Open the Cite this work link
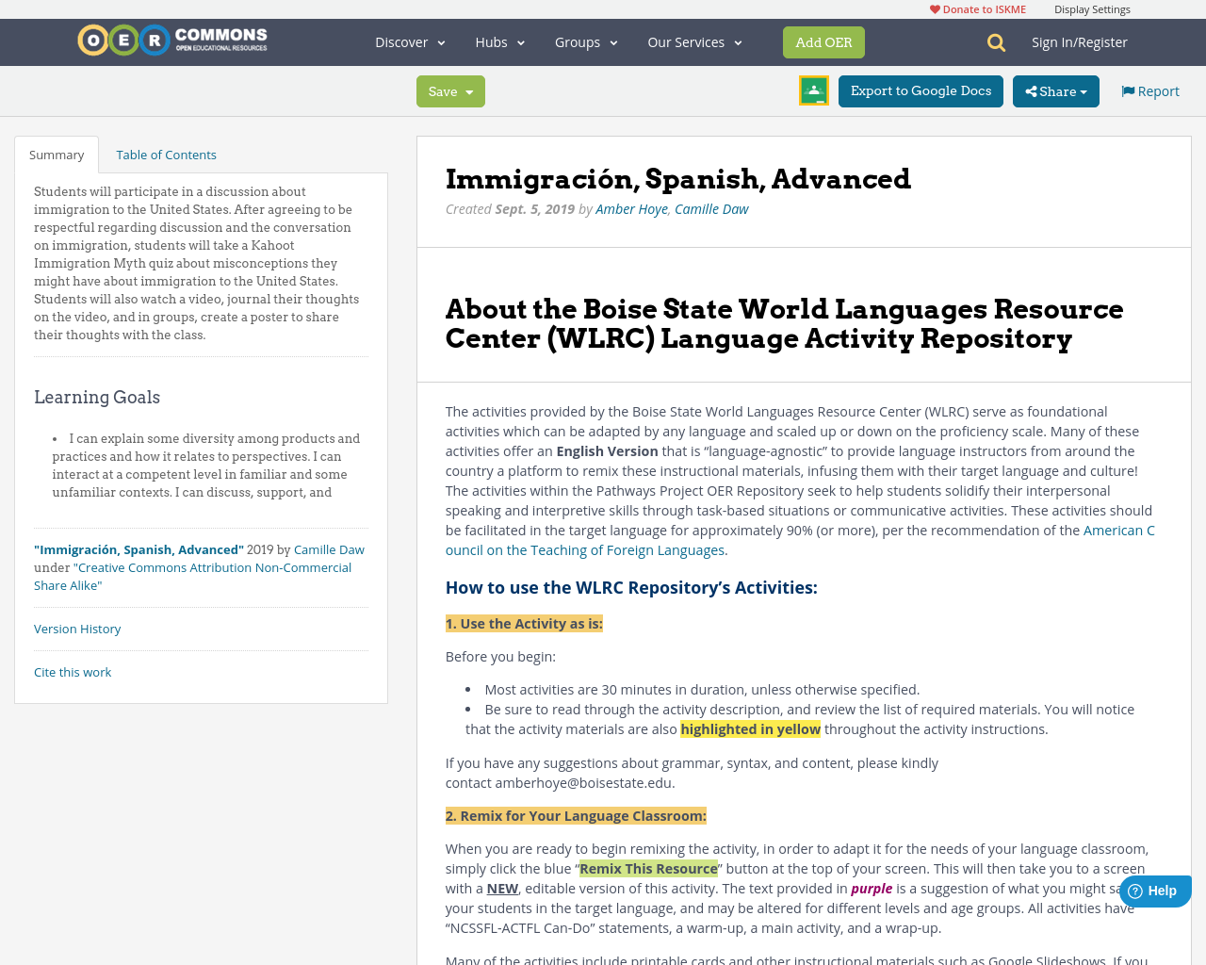Image resolution: width=1206 pixels, height=965 pixels. [x=73, y=671]
